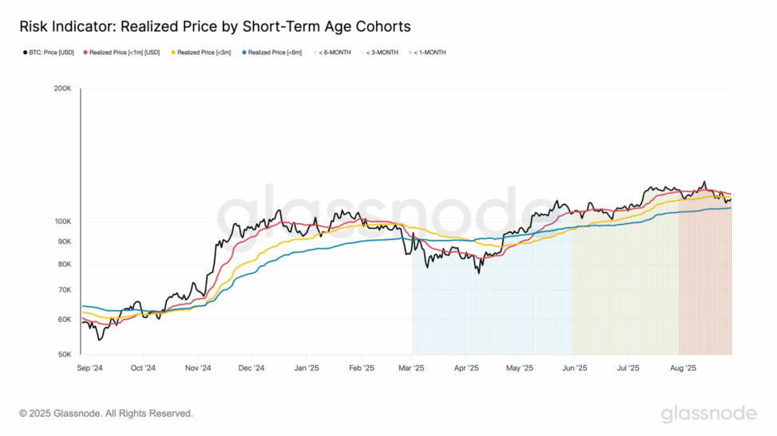
Task: Click the 50K y-axis label
Action: pyautogui.click(x=65, y=355)
